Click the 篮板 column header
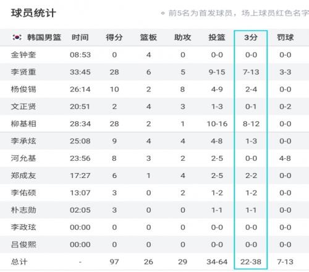 coord(148,38)
